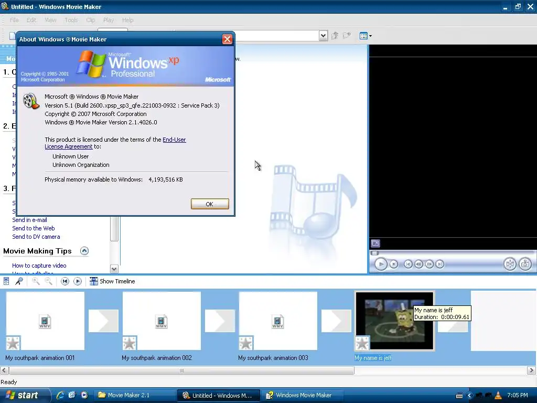Click the Full Screen icon under preview
The height and width of the screenshot is (403, 537).
click(x=375, y=243)
